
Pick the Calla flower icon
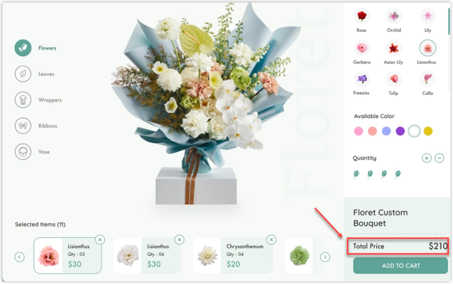(428, 79)
